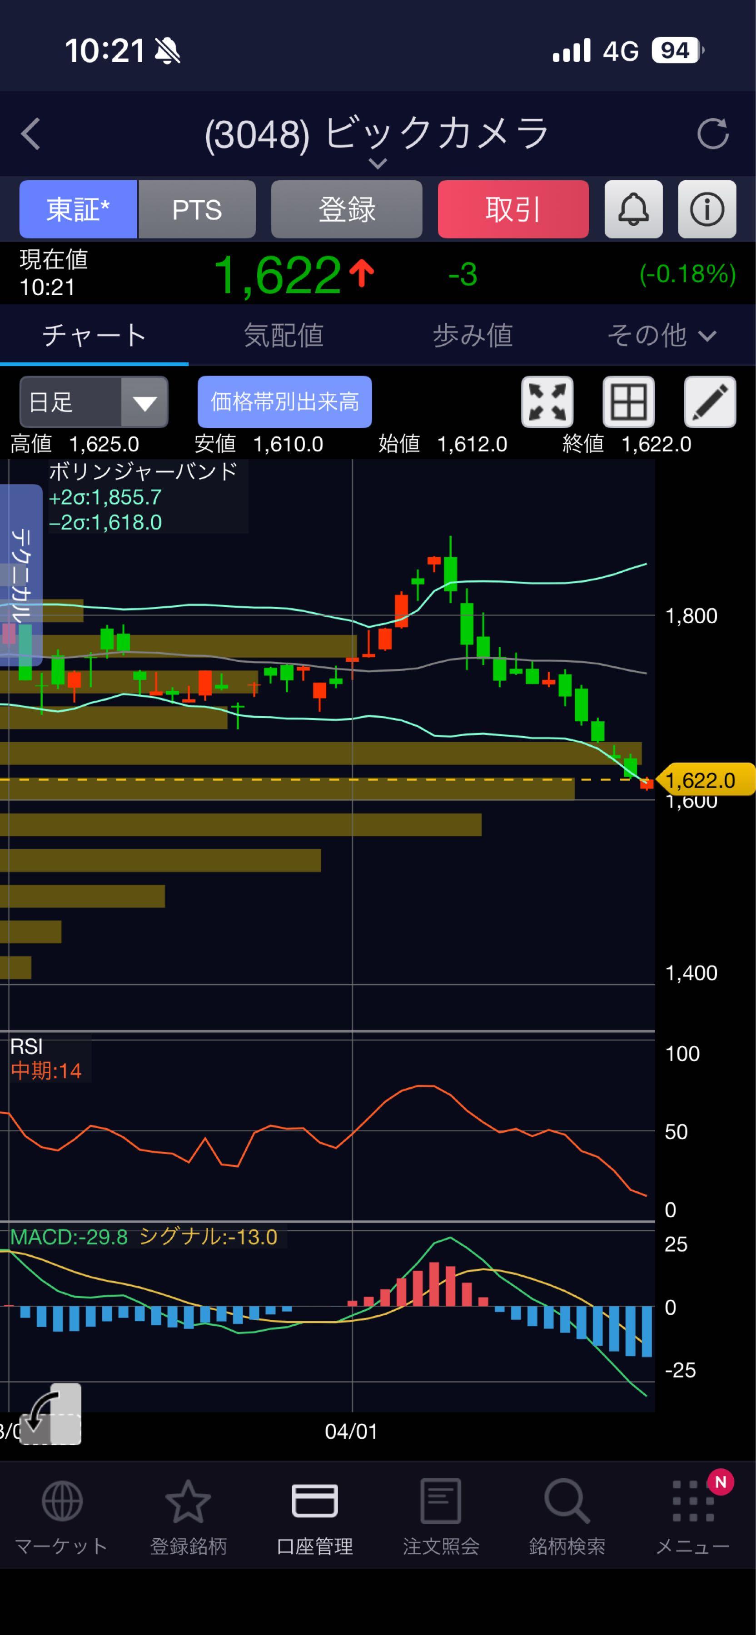756x1635 pixels.
Task: Toggle 価格帯別出来高 volume overlay
Action: point(284,402)
